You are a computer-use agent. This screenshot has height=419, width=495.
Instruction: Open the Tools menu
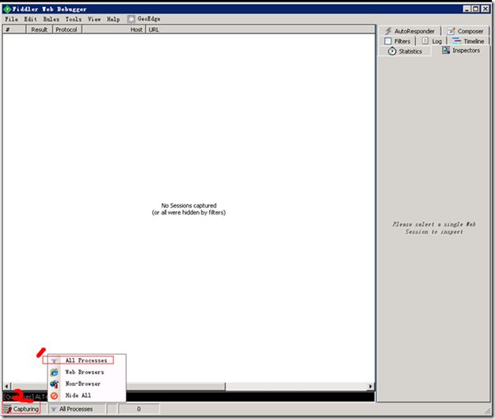pyautogui.click(x=73, y=19)
